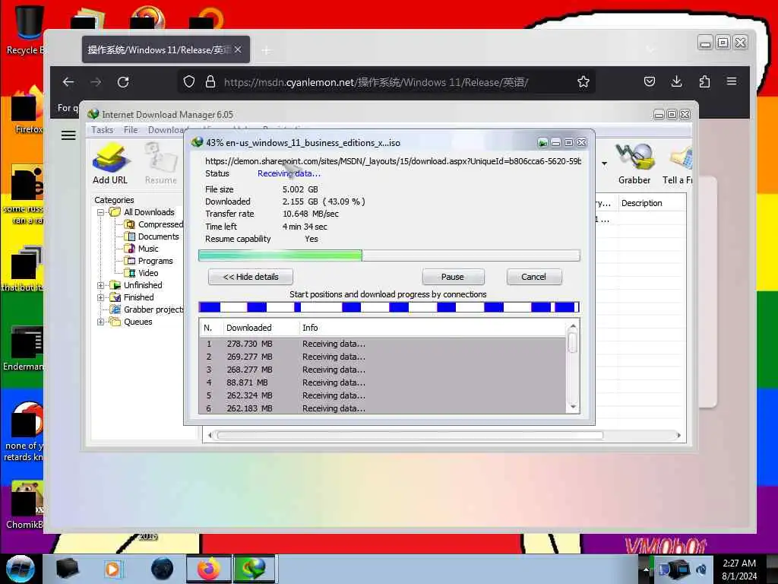This screenshot has height=584, width=778.
Task: Open the page's sidebar hamburger menu icon
Action: click(x=68, y=135)
